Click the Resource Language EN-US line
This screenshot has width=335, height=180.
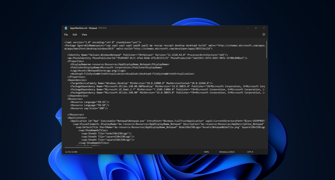click(90, 102)
